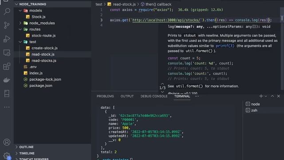Open Remote Explorer view
This screenshot has height=160, width=284.
[x=7, y=52]
